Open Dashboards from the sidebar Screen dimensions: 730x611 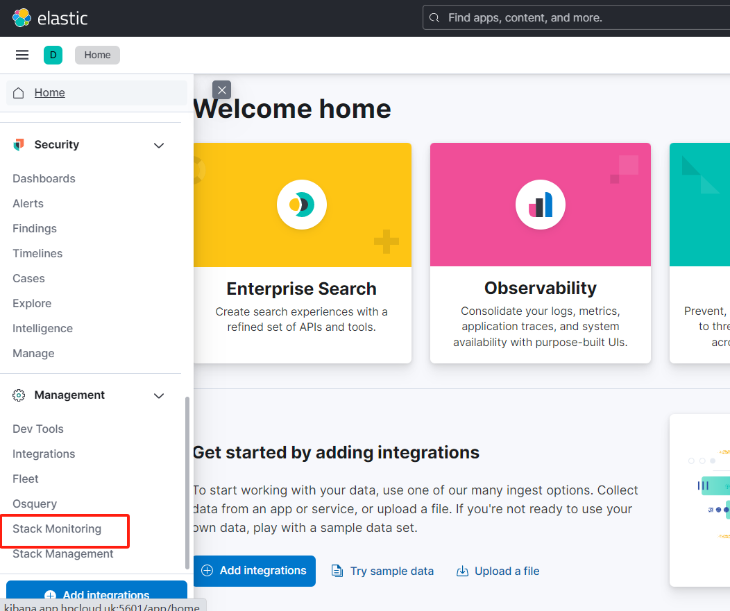pos(44,178)
